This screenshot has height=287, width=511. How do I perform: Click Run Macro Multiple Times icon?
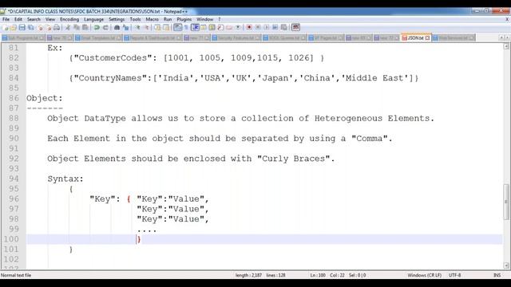275,27
